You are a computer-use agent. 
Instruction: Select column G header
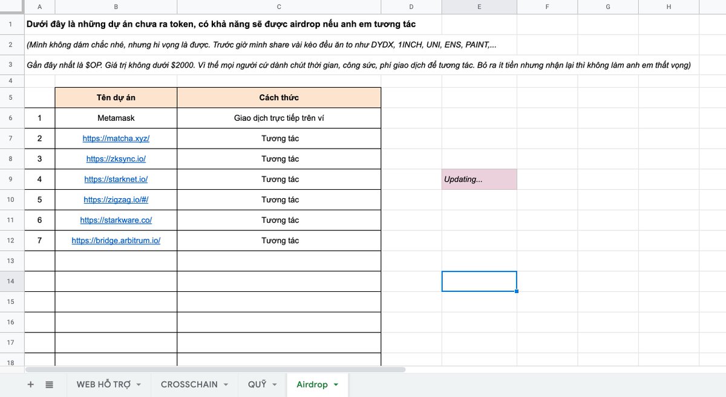pyautogui.click(x=608, y=7)
